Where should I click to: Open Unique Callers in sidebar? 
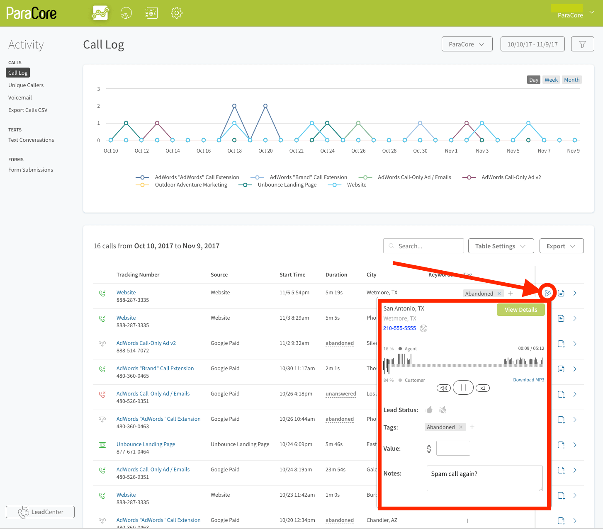click(26, 85)
